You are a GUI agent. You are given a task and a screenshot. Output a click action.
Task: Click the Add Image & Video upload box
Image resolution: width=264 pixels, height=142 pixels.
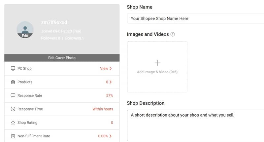(x=157, y=67)
